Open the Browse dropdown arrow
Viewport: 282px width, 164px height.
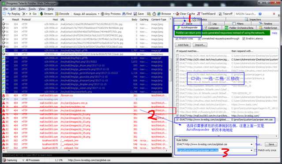pos(174,14)
